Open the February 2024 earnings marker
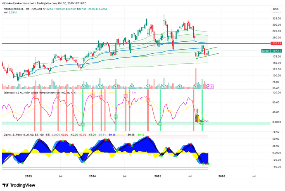285x191 pixels. (x=100, y=86)
